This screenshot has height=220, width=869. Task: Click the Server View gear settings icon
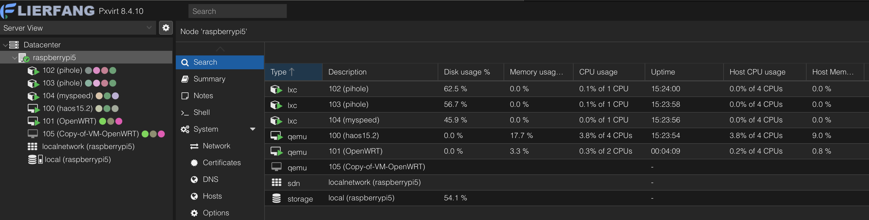[x=166, y=28]
